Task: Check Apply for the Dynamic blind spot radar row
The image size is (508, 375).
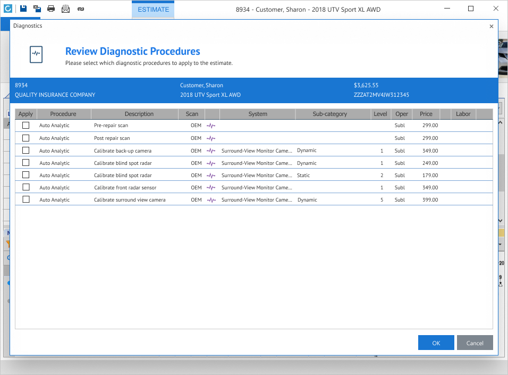Action: [x=26, y=163]
